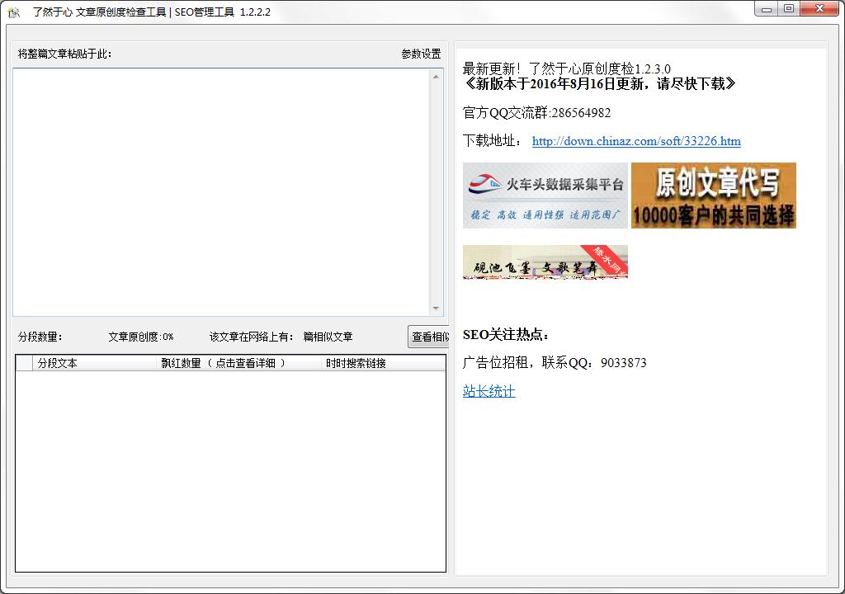Minimize the application window

pyautogui.click(x=767, y=9)
